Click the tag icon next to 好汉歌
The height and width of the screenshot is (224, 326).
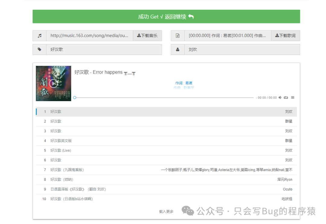tap(40, 49)
